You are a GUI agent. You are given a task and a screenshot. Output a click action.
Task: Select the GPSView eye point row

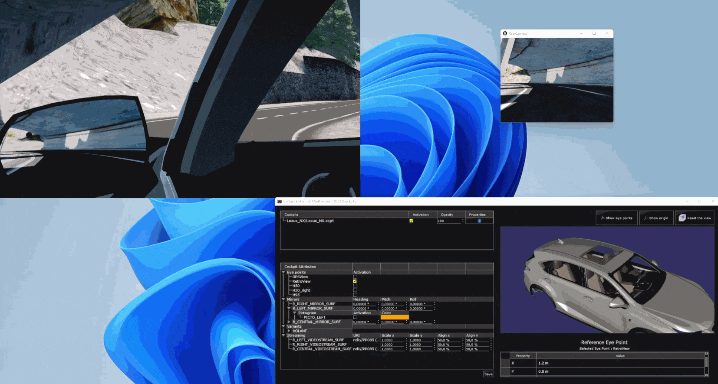click(300, 277)
